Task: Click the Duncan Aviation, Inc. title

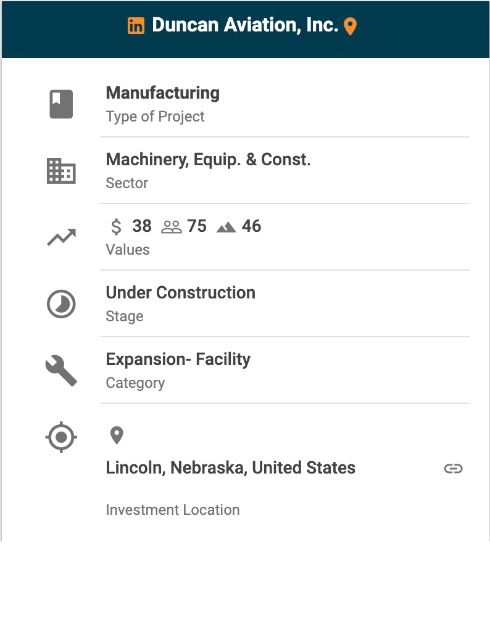Action: point(245,25)
